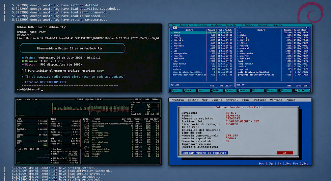Select the newsboat process row
The image size is (331, 181).
121,147
